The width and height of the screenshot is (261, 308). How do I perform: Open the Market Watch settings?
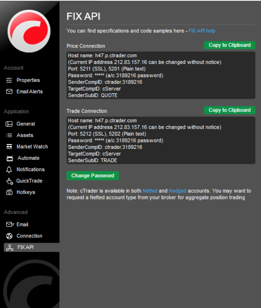pos(32,147)
